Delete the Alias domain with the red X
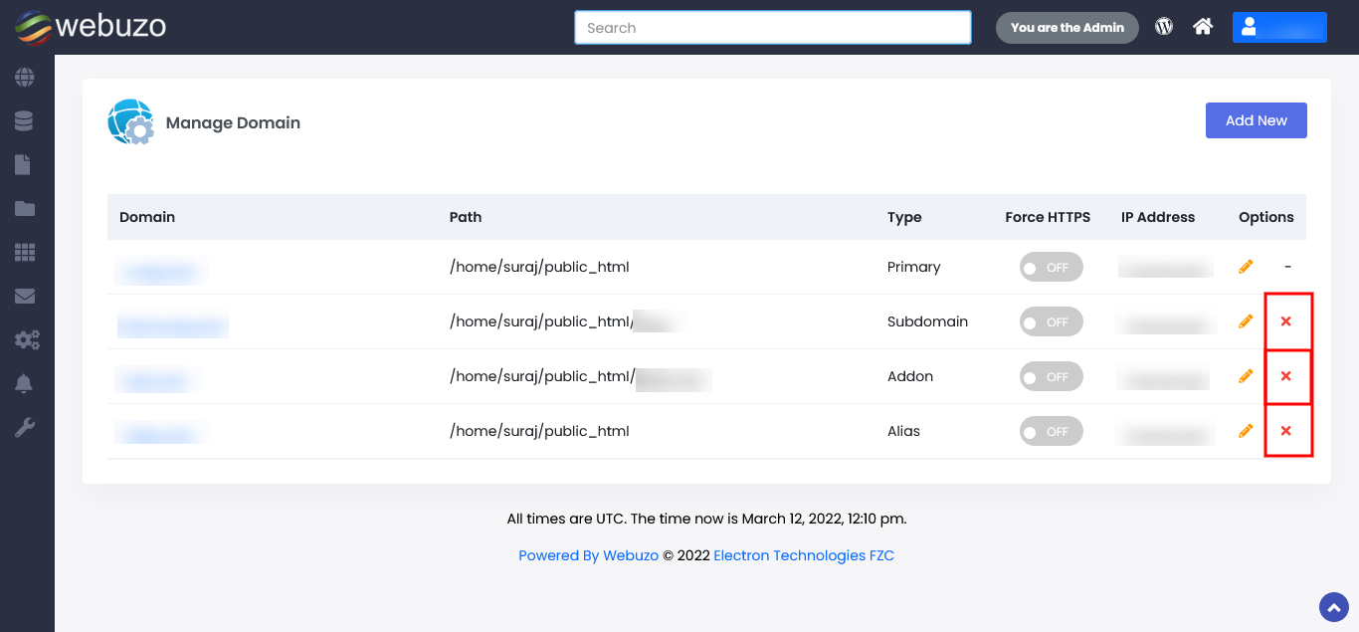 [1285, 431]
